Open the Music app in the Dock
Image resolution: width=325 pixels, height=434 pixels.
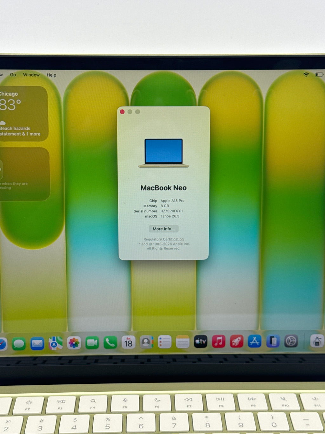(x=219, y=341)
